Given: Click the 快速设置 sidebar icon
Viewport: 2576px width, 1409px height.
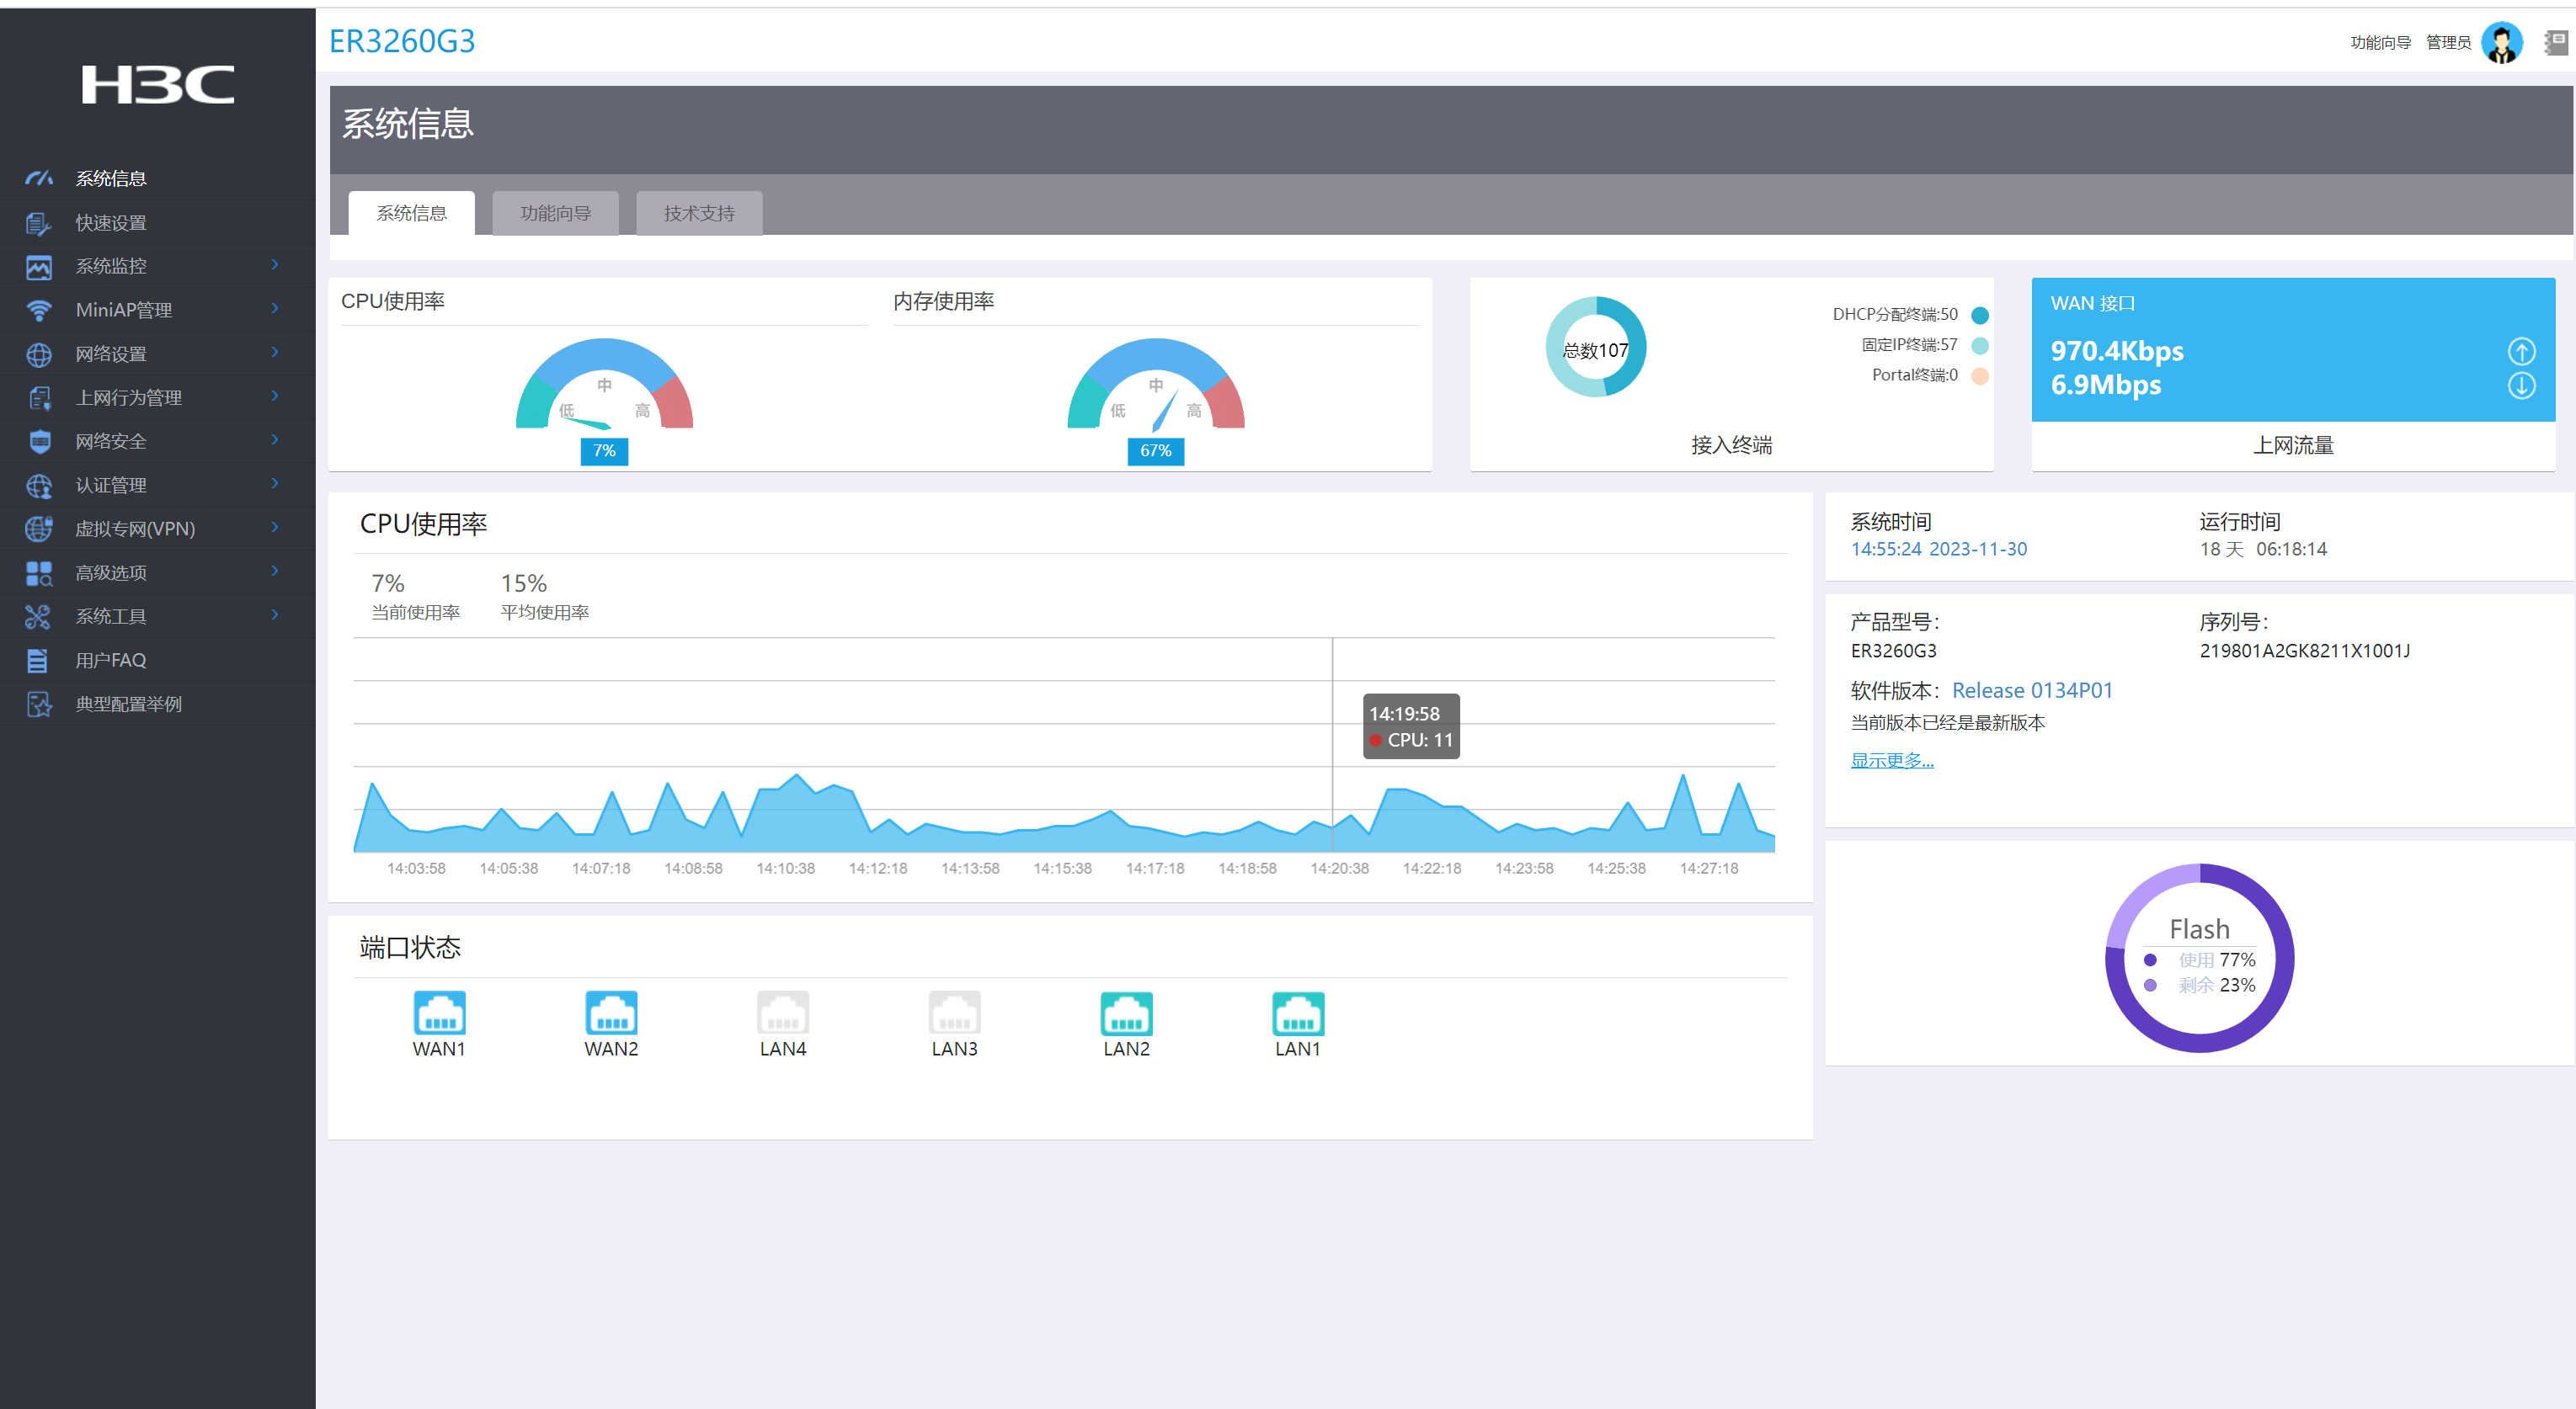Looking at the screenshot, I should 38,223.
